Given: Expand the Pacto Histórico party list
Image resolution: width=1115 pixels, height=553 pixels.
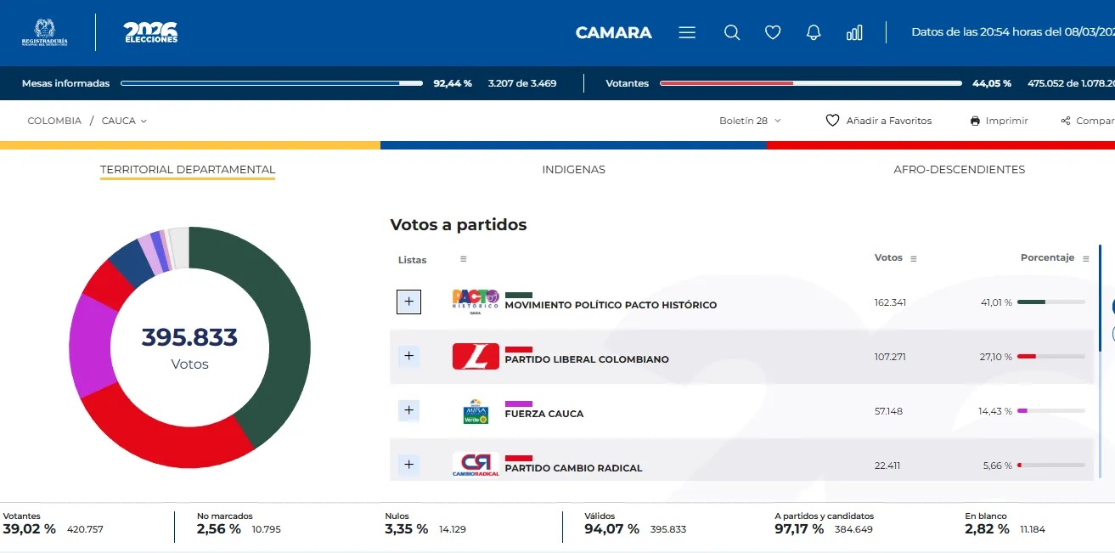Looking at the screenshot, I should (x=408, y=302).
